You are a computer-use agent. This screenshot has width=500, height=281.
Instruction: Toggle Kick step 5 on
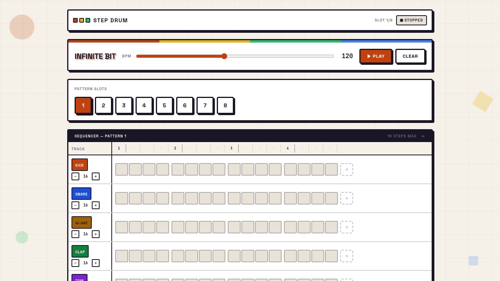pos(178,169)
